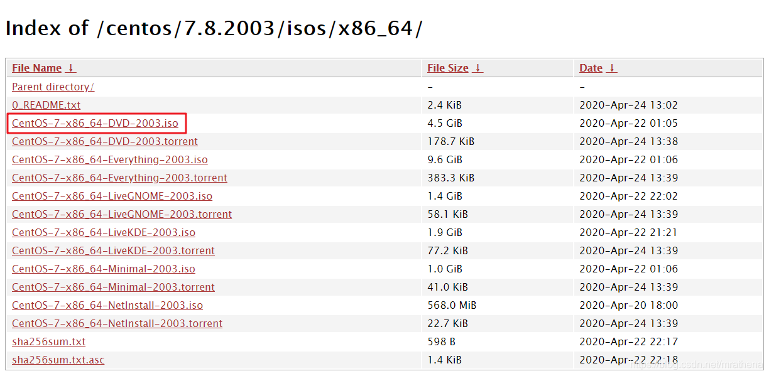Click the 1.0 GiB size value
769x376 pixels.
pyautogui.click(x=445, y=269)
